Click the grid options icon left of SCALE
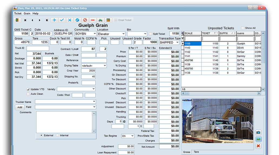The image size is (279, 155). [x=182, y=33]
